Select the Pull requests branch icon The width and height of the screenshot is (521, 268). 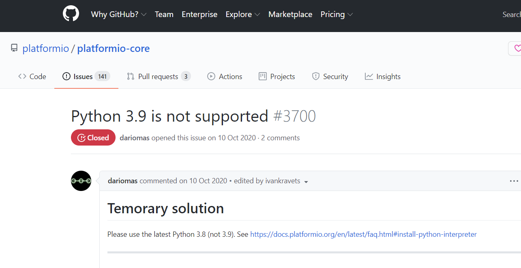(x=131, y=76)
